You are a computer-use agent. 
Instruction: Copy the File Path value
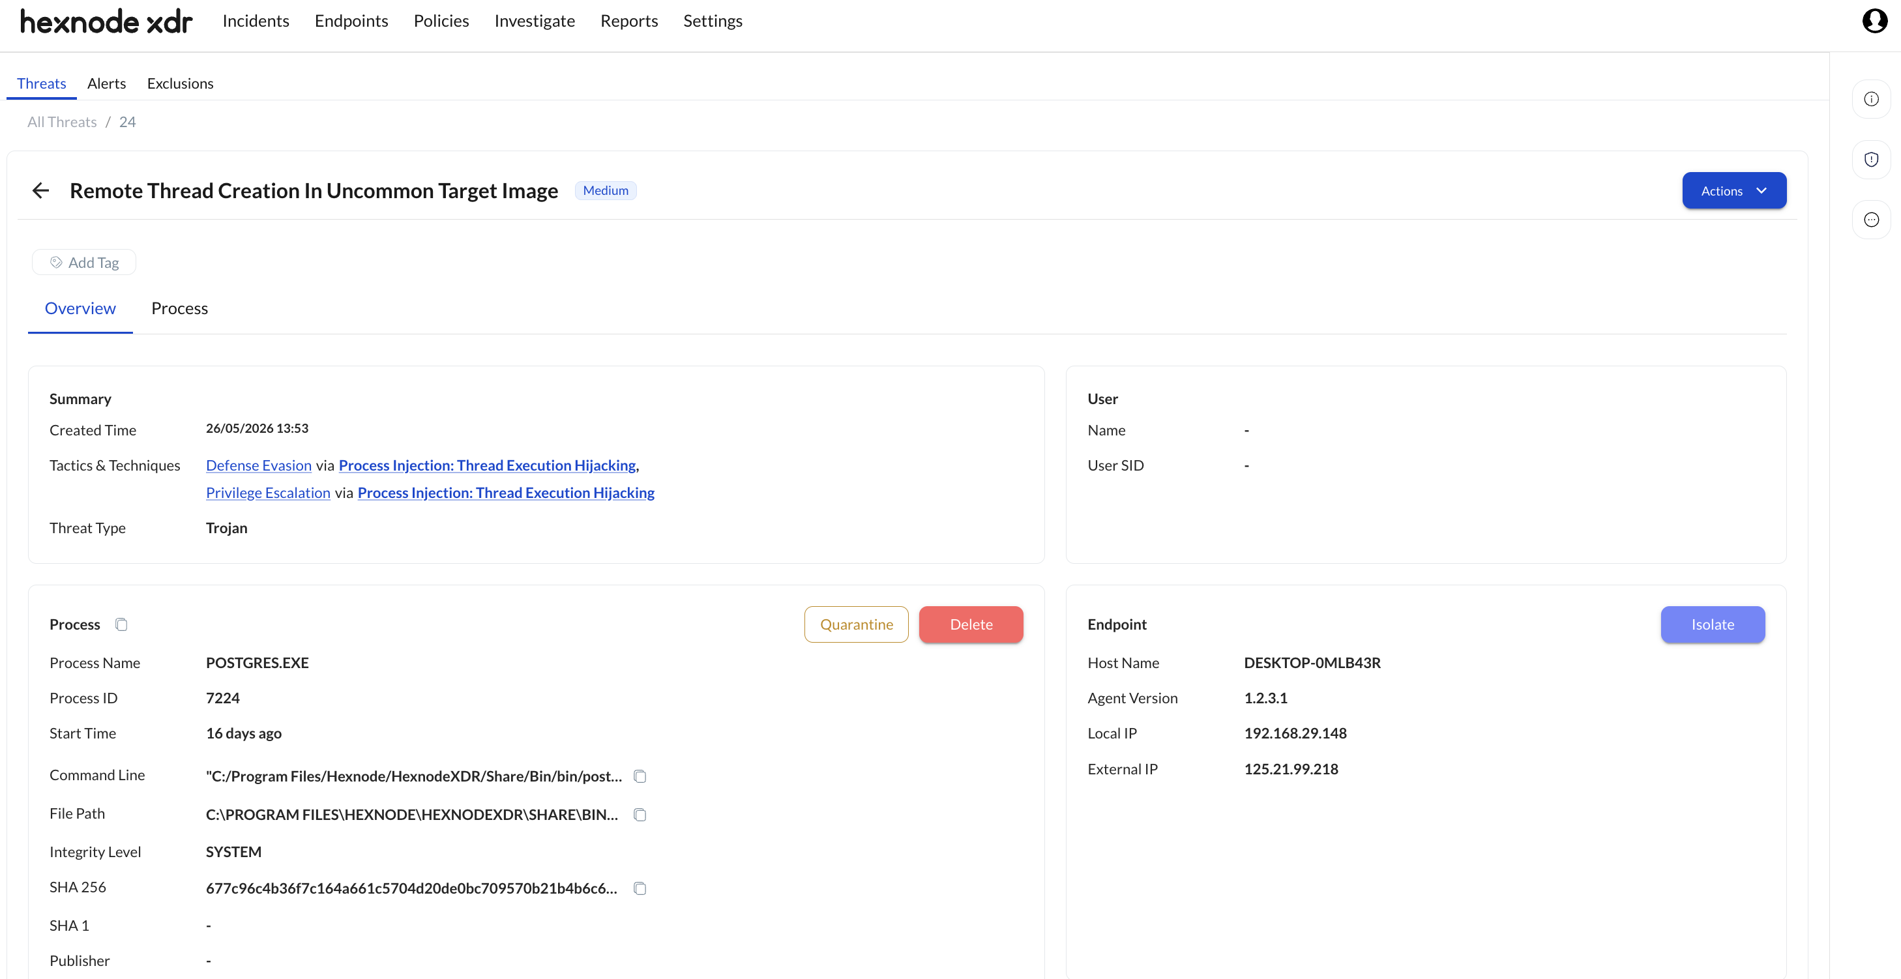pos(640,815)
